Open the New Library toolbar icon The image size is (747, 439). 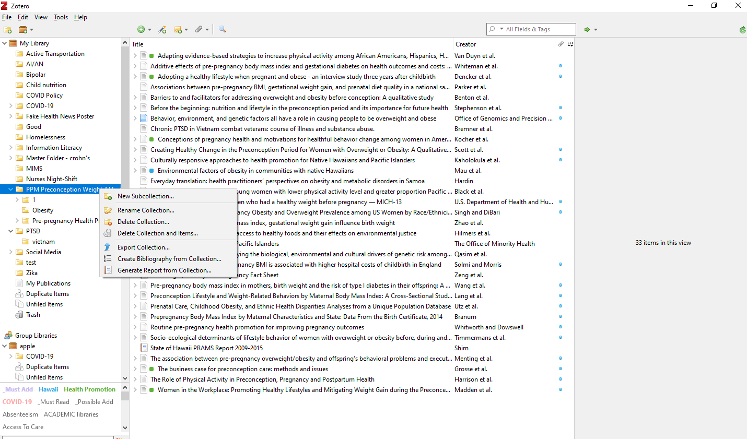coord(23,30)
